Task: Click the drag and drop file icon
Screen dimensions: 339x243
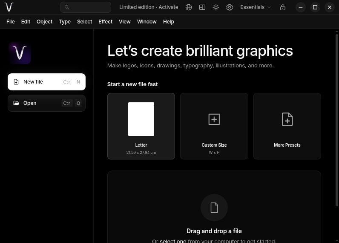Action: click(214, 208)
